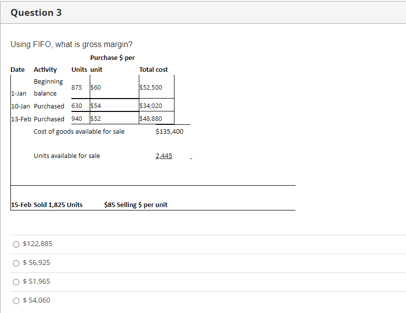Click the $54 unit price cell
Image resolution: width=406 pixels, height=313 pixels.
(x=95, y=106)
